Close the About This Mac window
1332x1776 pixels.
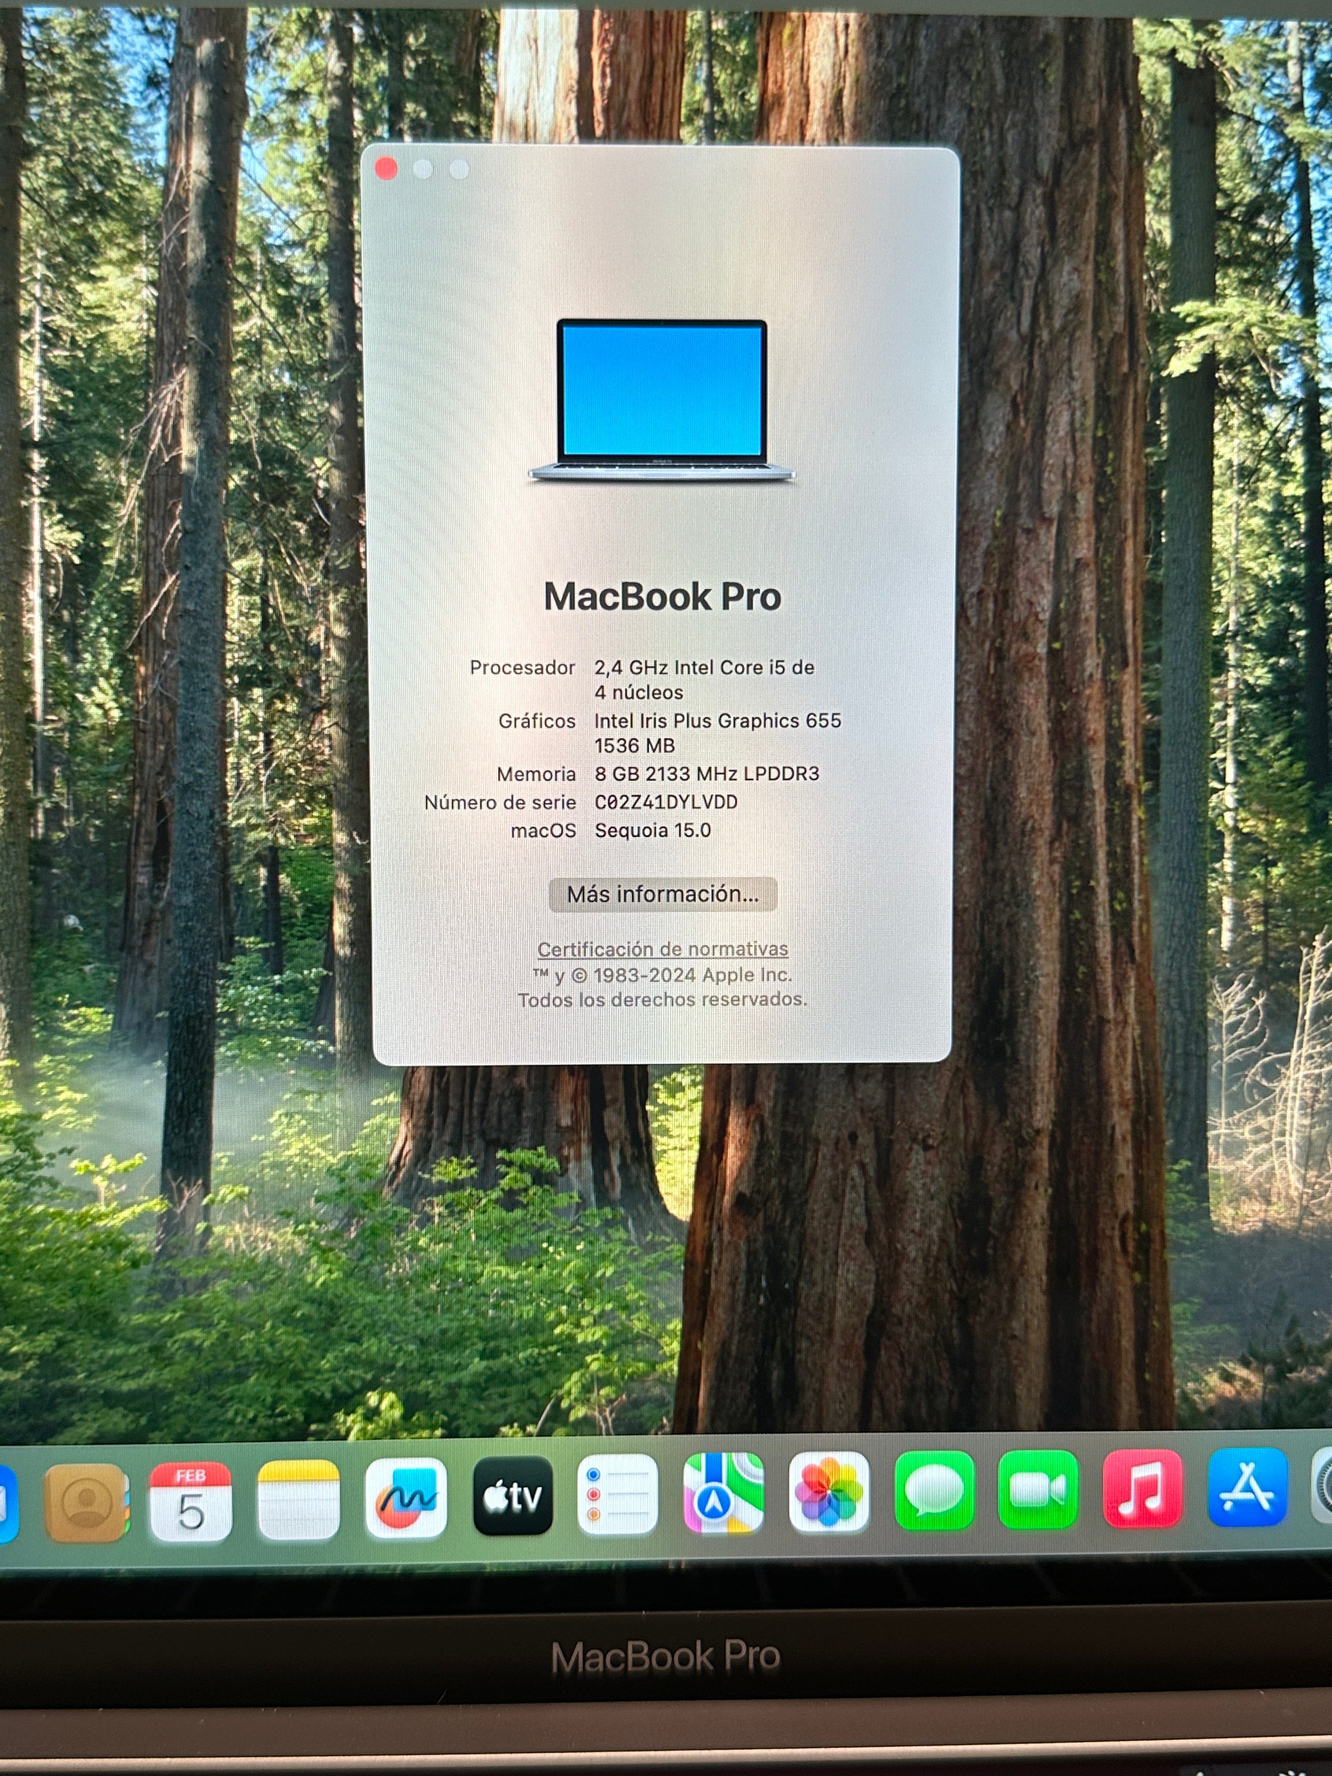pos(386,169)
